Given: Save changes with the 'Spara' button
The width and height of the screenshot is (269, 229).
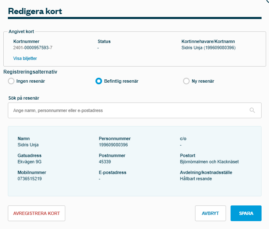Looking at the screenshot, I should [246, 213].
